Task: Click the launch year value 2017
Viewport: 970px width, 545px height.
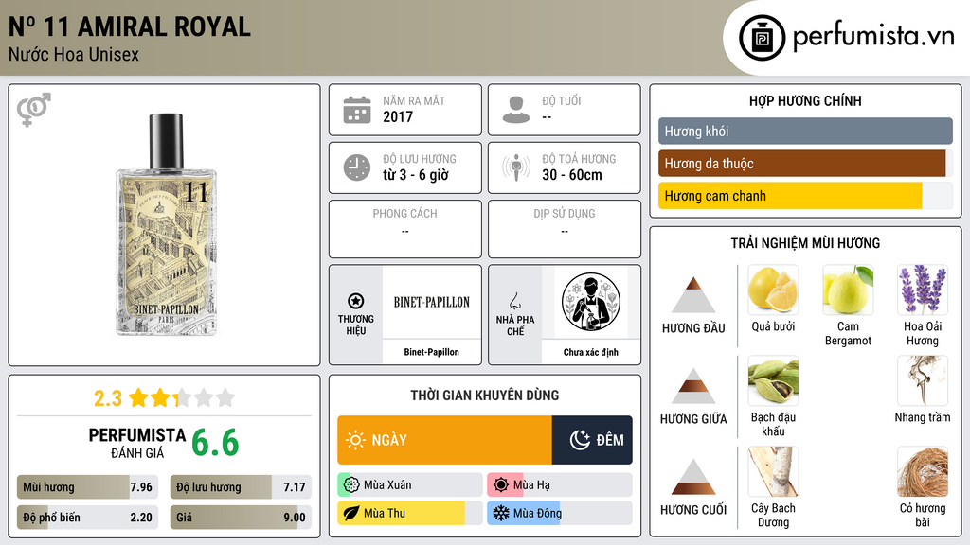Action: (398, 116)
